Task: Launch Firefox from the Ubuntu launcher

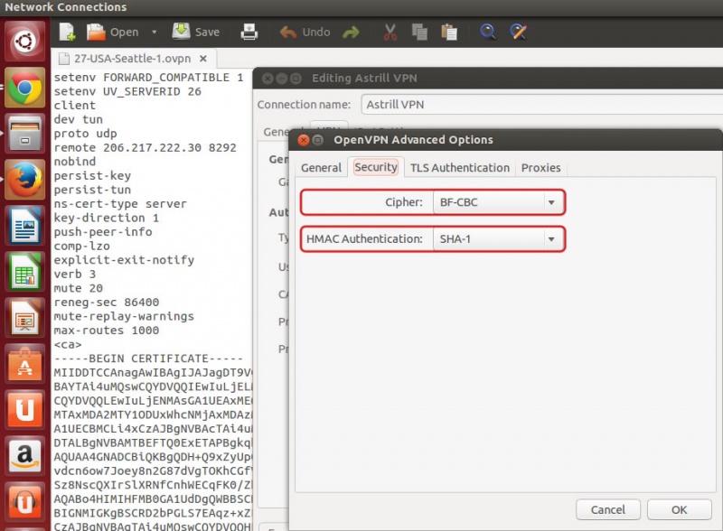Action: click(x=25, y=179)
